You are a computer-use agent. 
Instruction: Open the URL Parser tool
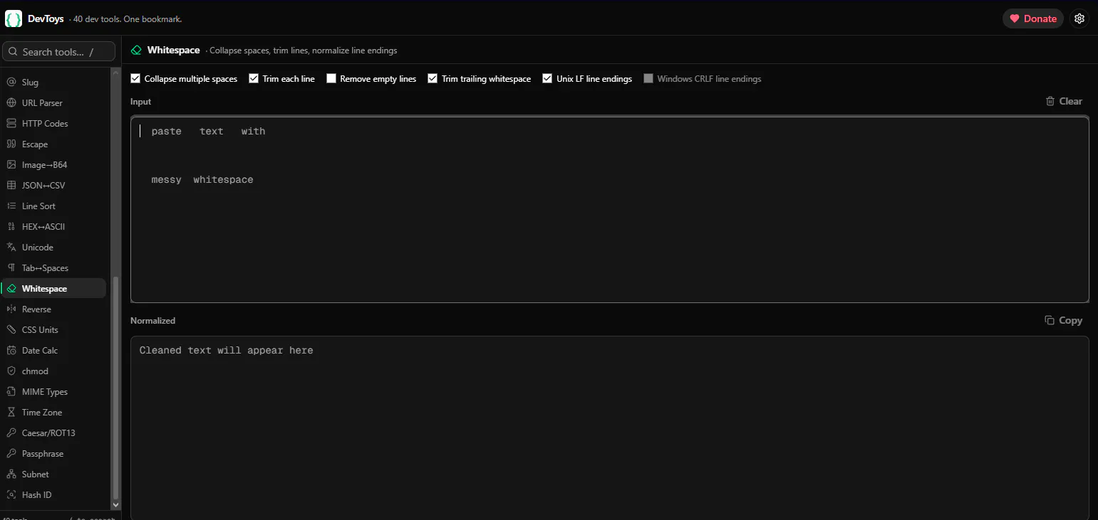point(53,103)
